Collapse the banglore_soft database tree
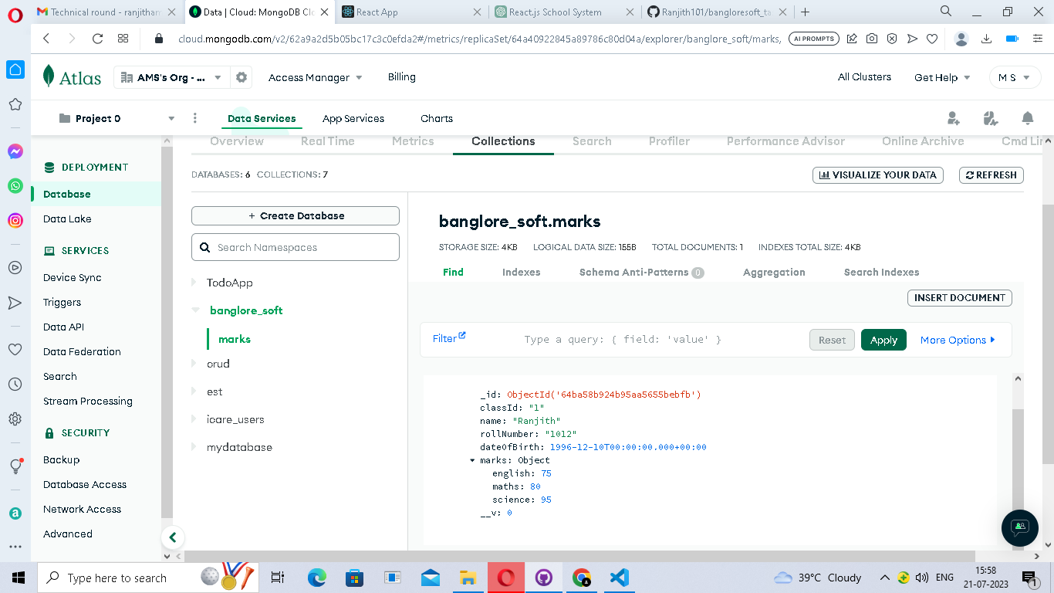1054x593 pixels. click(x=195, y=310)
